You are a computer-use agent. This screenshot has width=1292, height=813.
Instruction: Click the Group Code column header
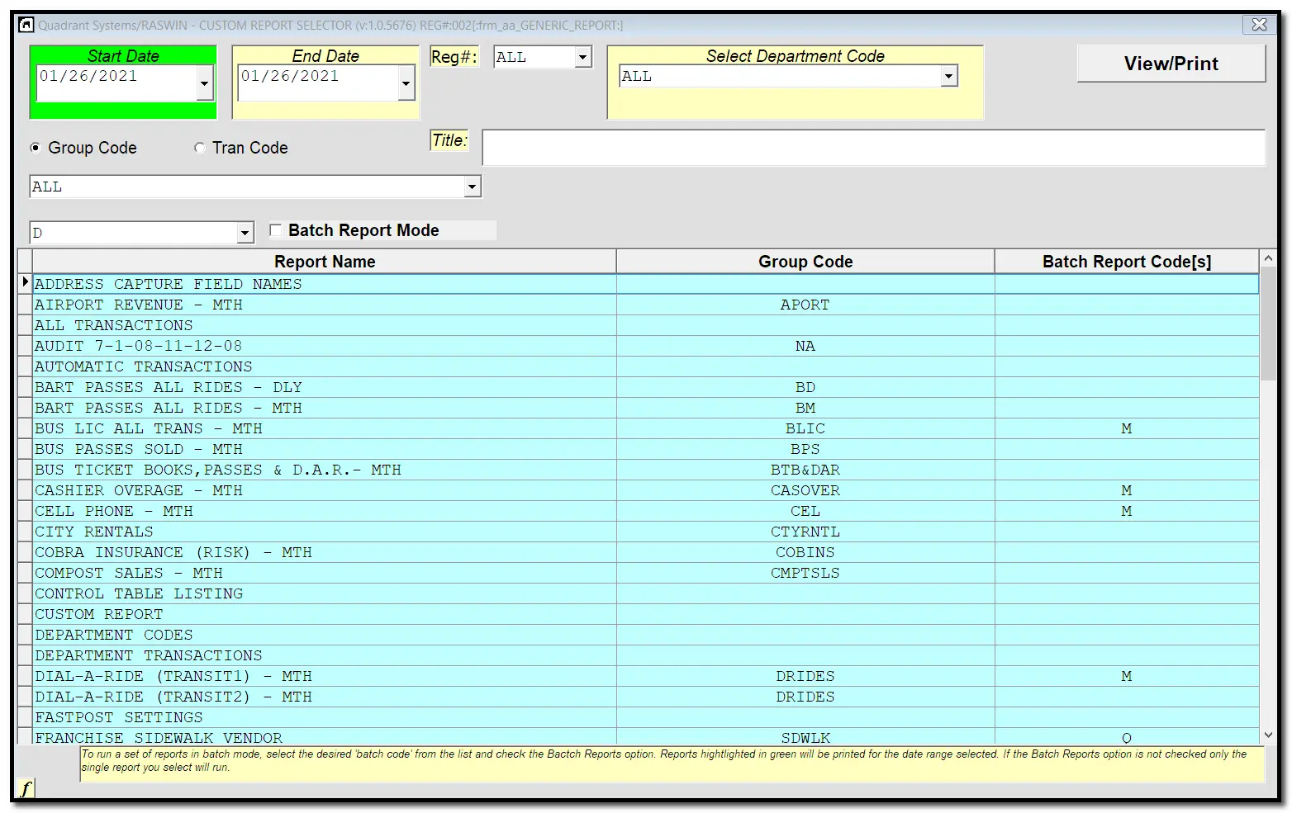click(805, 262)
